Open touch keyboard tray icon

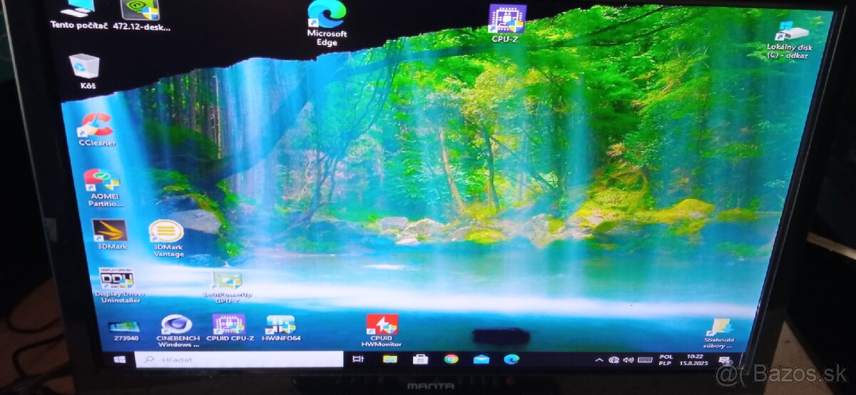[x=646, y=360]
